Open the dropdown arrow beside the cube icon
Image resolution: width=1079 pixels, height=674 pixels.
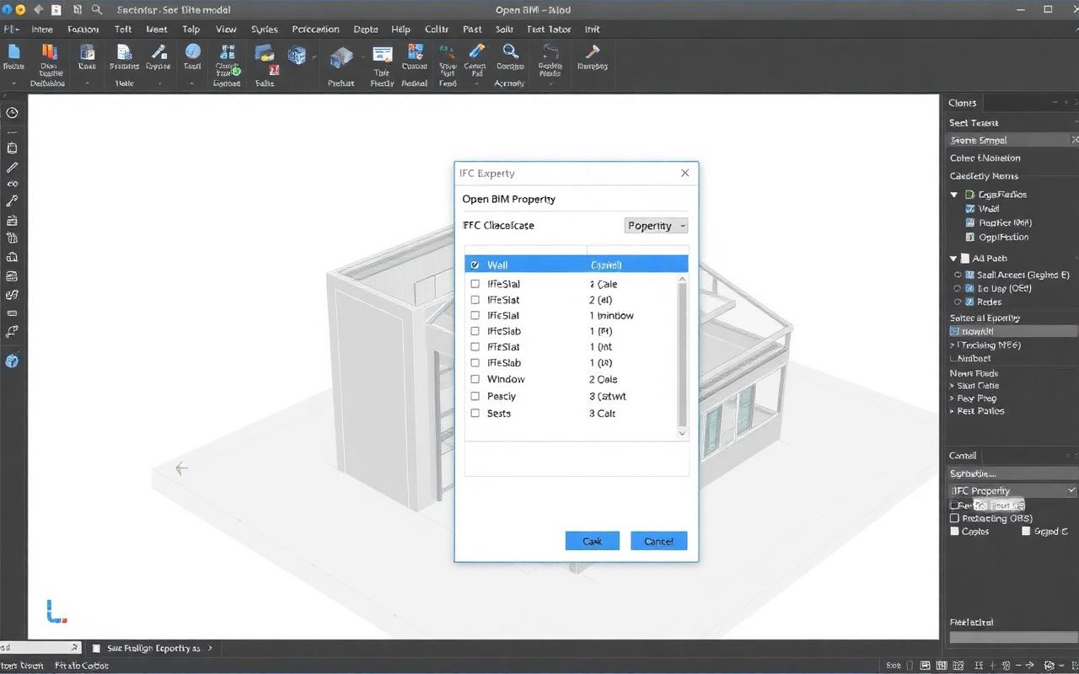click(x=314, y=56)
